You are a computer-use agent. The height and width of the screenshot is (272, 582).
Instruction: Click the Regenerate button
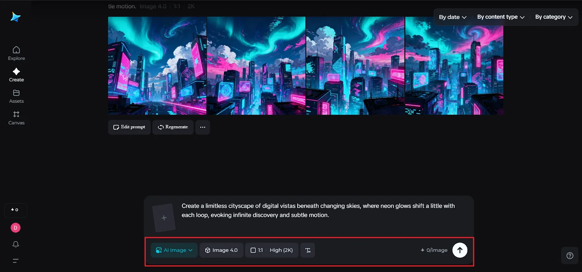tap(173, 127)
